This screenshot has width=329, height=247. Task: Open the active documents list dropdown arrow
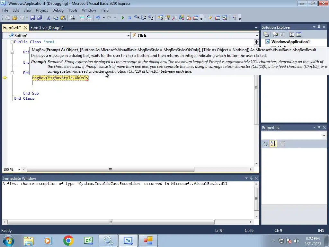[256, 28]
